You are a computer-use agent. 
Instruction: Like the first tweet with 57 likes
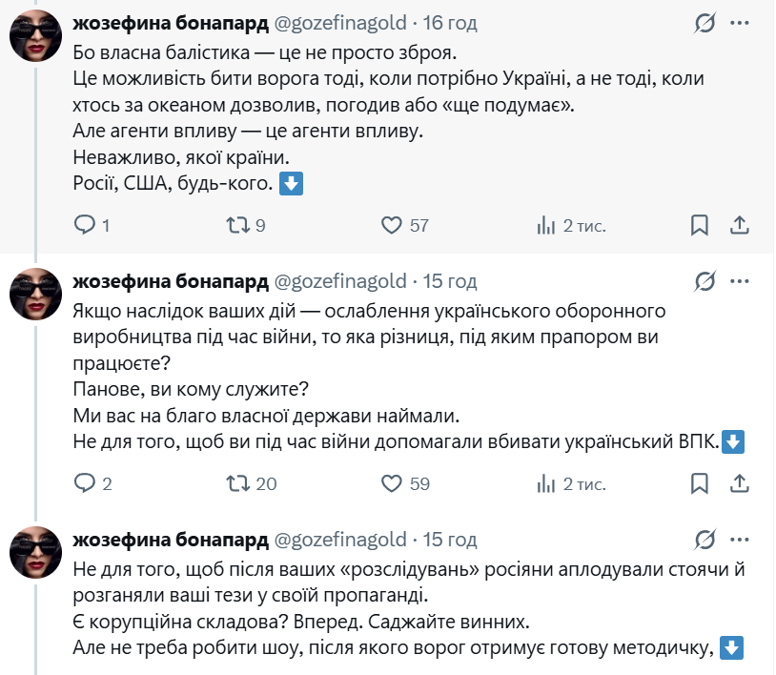click(392, 225)
